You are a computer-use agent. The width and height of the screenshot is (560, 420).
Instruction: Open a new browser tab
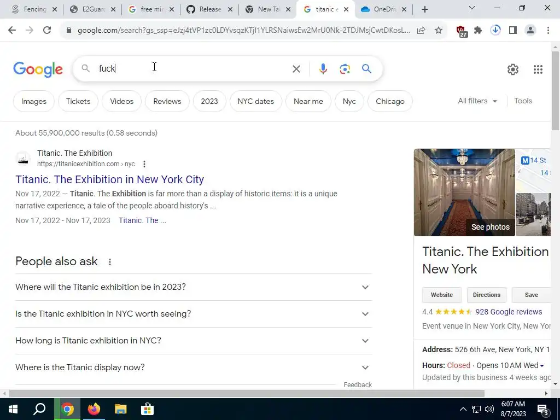click(424, 9)
